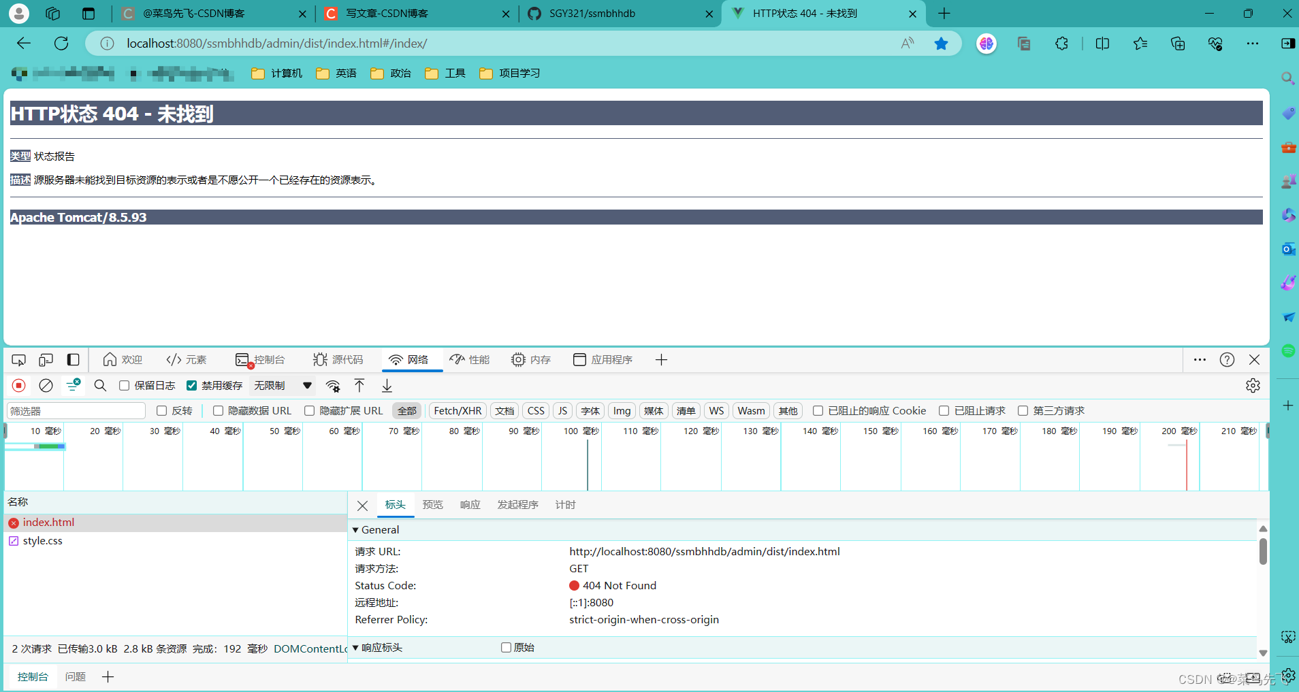Viewport: 1299px width, 692px height.
Task: Enable the 第三方请求 checkbox
Action: coord(1023,411)
